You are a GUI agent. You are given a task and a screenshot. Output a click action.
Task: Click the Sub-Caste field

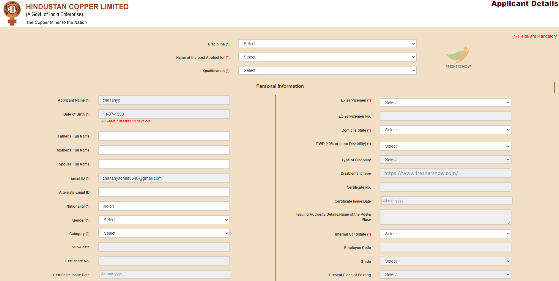pos(164,247)
